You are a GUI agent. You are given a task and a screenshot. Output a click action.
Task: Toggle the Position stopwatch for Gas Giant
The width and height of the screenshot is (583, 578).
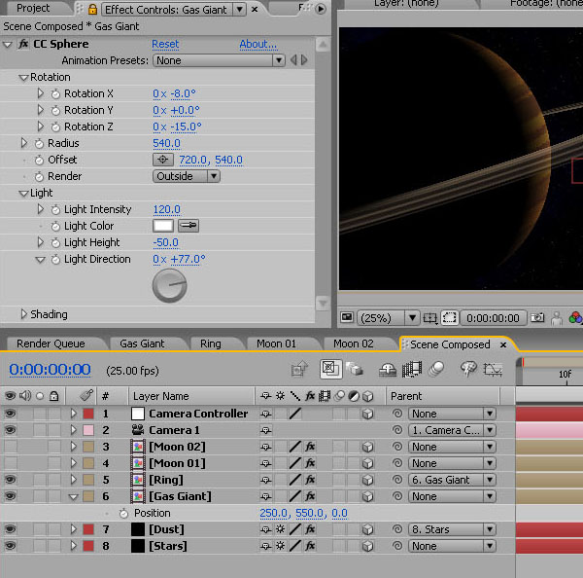pos(123,513)
